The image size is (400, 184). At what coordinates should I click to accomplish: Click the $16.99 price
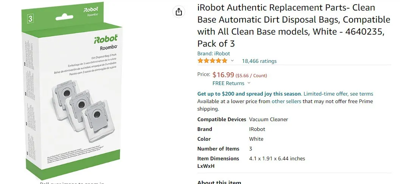(x=223, y=75)
